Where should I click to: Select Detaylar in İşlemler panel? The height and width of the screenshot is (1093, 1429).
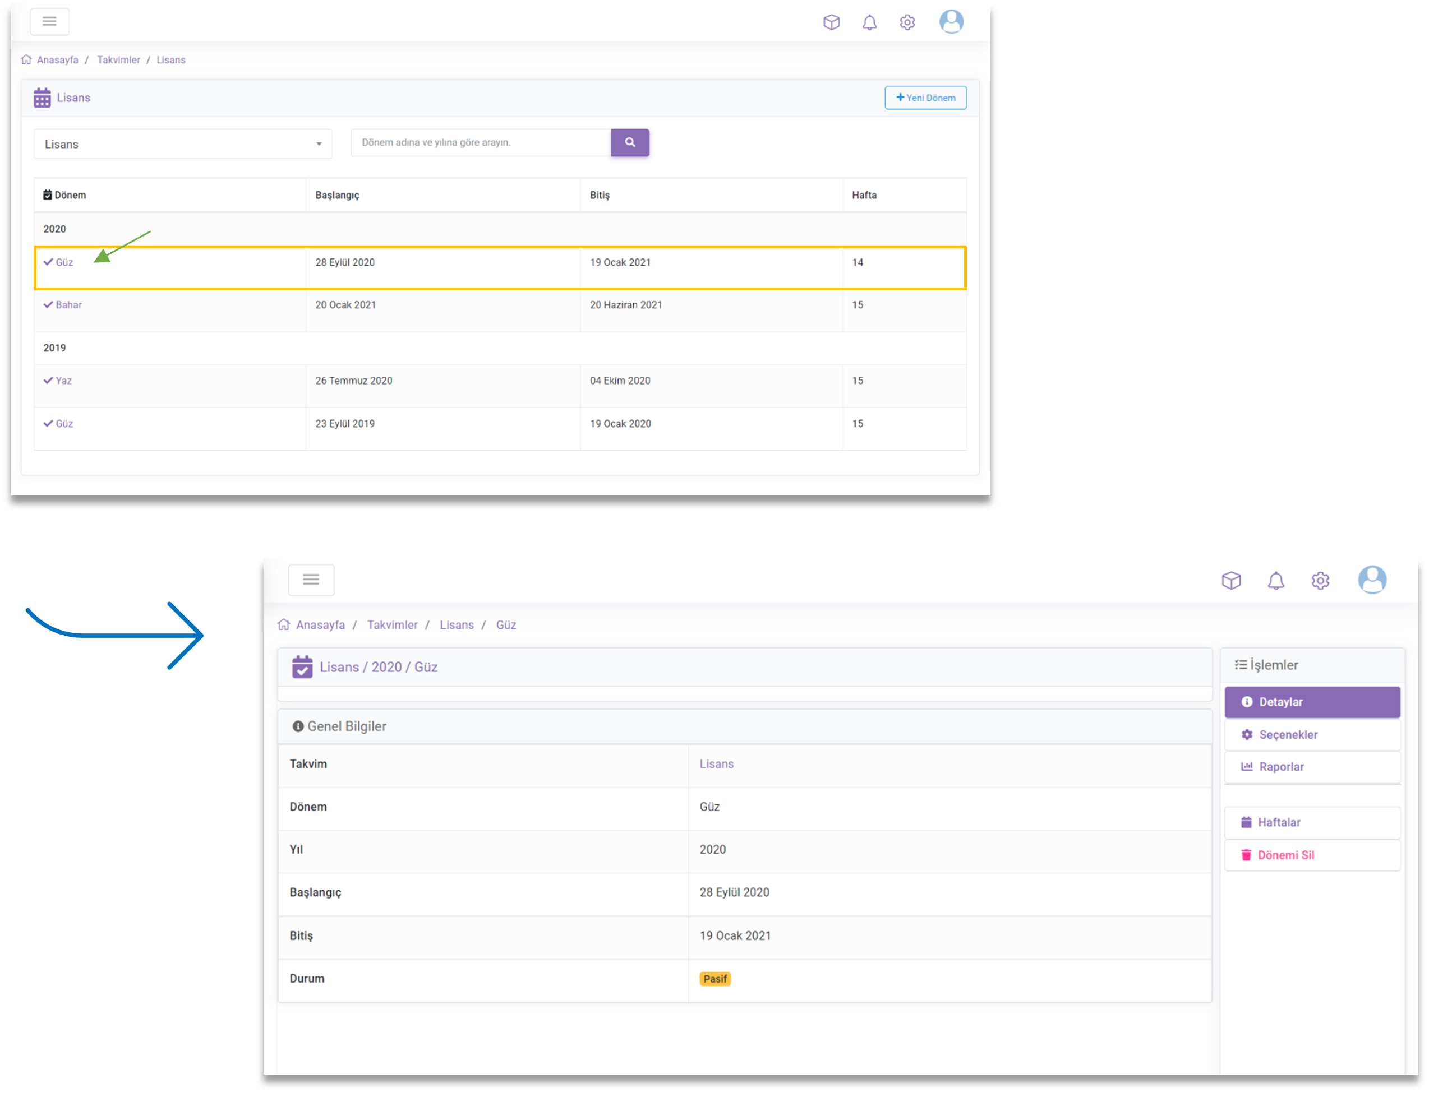click(x=1312, y=702)
